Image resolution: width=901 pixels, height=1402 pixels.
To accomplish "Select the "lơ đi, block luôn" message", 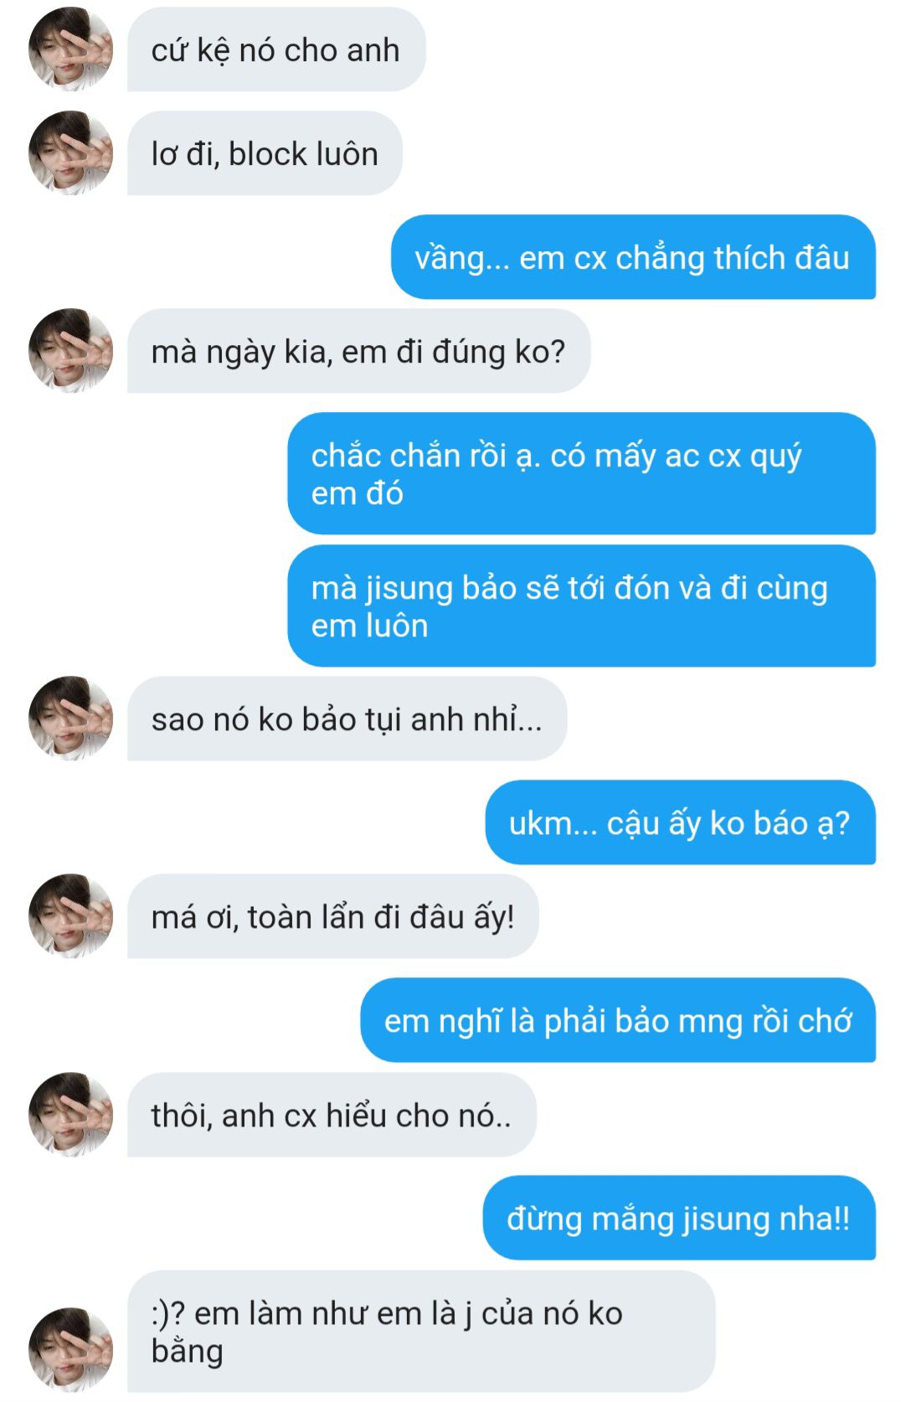I will click(265, 153).
